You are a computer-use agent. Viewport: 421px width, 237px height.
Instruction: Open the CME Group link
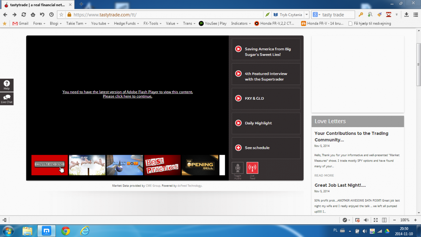[x=153, y=186]
